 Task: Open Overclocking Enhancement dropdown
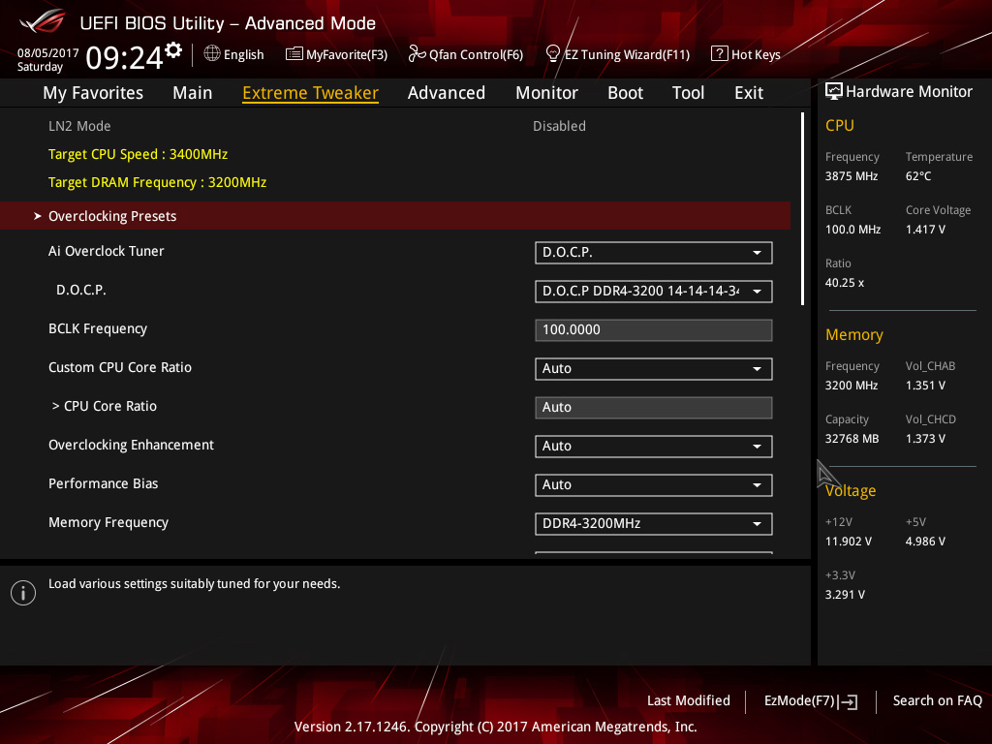pyautogui.click(x=654, y=446)
